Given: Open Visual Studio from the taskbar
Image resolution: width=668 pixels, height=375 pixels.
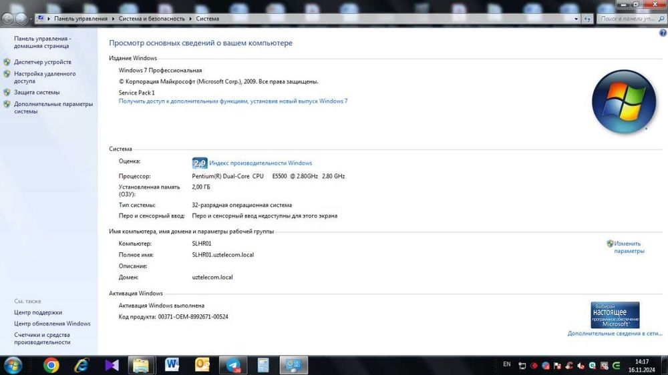Looking at the screenshot, I should (112, 365).
